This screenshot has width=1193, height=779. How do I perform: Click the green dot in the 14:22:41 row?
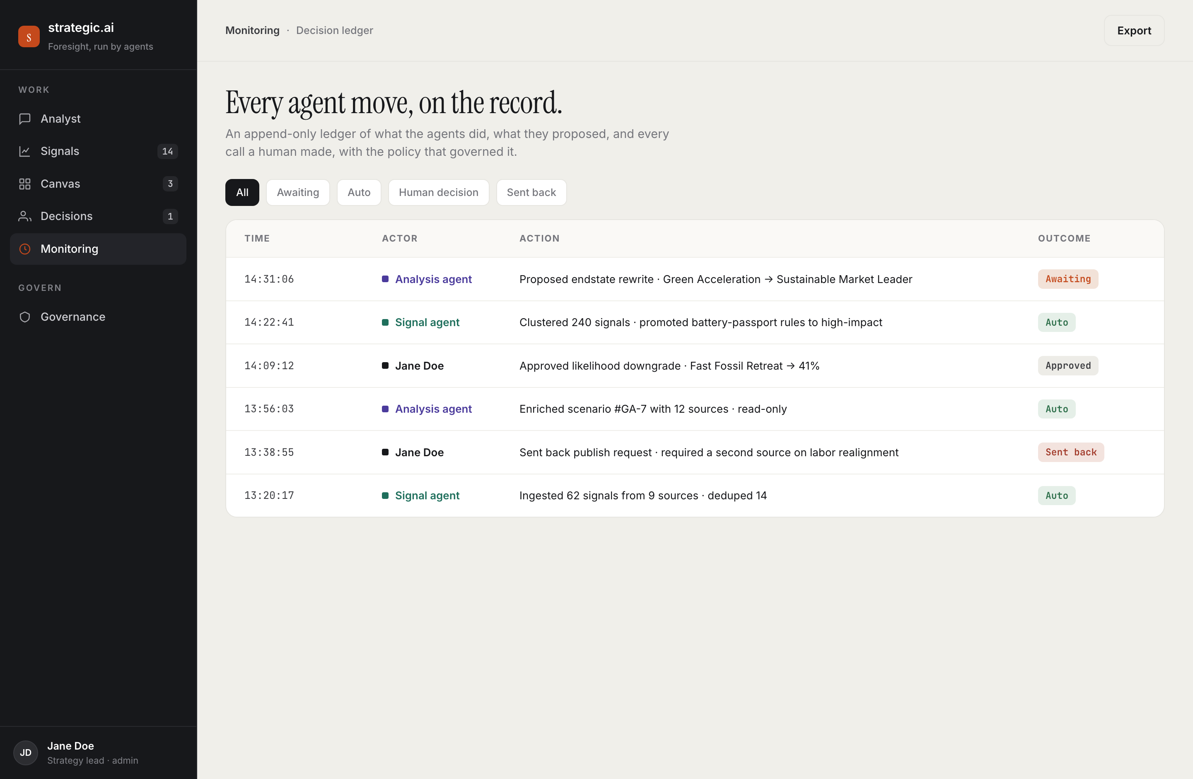point(385,322)
